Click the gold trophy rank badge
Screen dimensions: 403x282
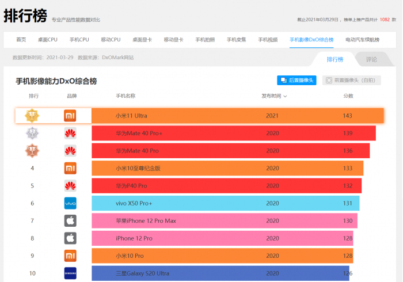pyautogui.click(x=32, y=116)
